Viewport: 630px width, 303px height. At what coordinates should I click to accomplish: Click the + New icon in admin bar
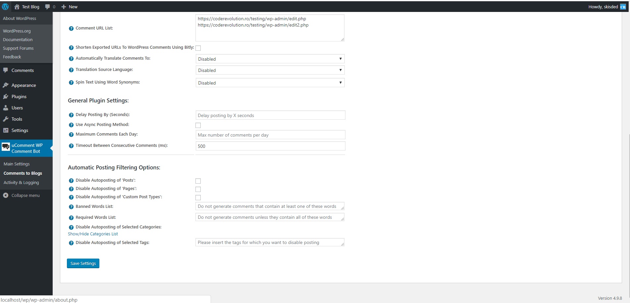point(63,6)
